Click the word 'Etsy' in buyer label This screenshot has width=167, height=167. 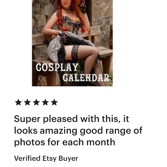(x=50, y=159)
